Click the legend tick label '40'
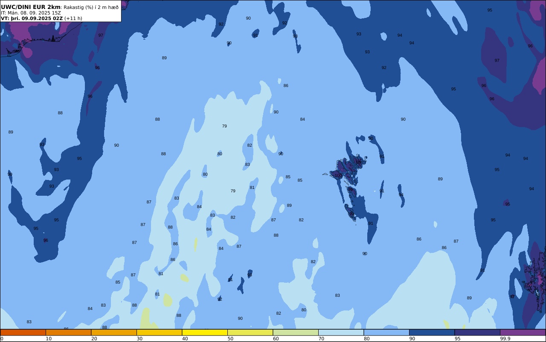This screenshot has width=546, height=342. (x=185, y=339)
